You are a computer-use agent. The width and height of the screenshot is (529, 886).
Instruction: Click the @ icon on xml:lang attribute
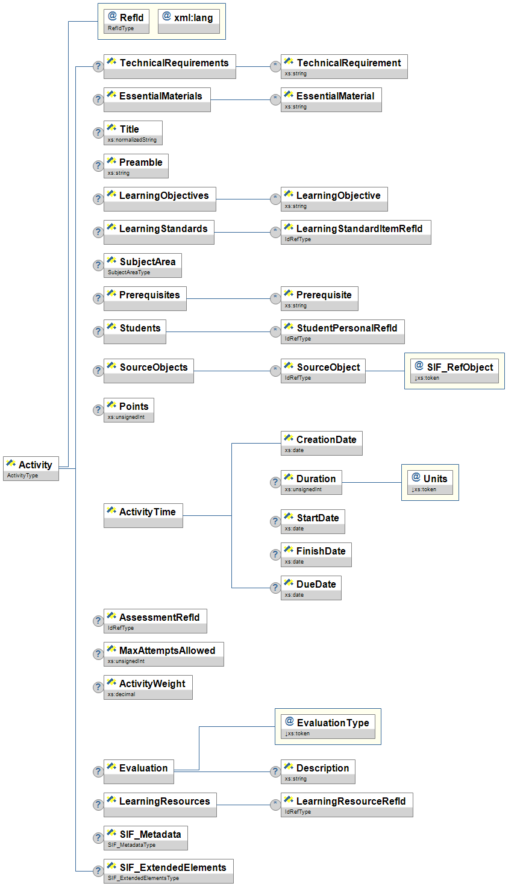pyautogui.click(x=167, y=16)
